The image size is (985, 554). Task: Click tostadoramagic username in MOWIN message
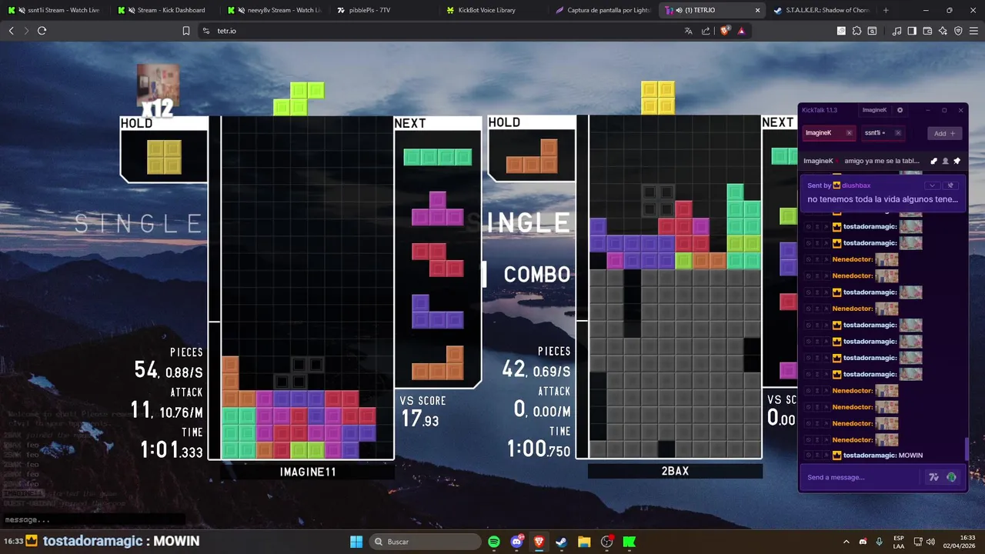pos(870,456)
